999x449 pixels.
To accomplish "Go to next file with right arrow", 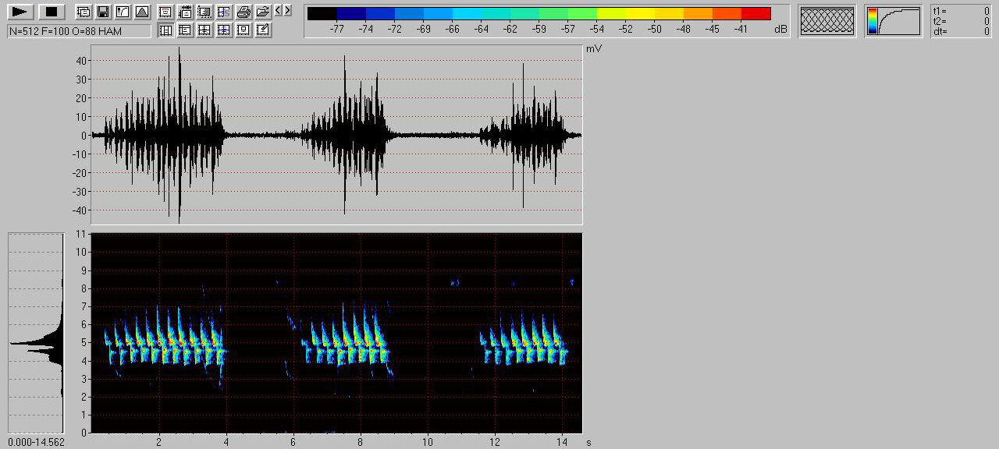I will pos(288,10).
